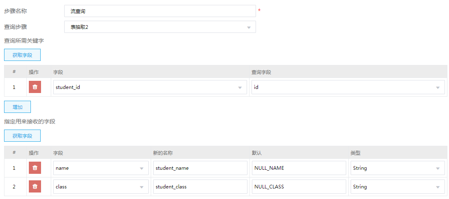Expand the student_id field dropdown
This screenshot has height=199, width=449.
coord(150,87)
